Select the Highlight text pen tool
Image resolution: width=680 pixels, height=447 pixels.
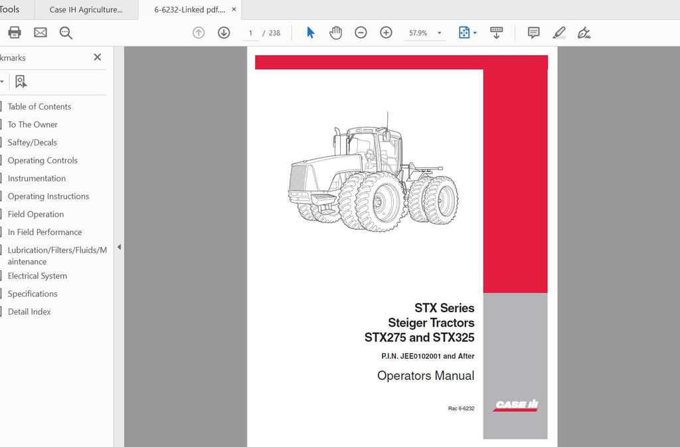pyautogui.click(x=558, y=33)
